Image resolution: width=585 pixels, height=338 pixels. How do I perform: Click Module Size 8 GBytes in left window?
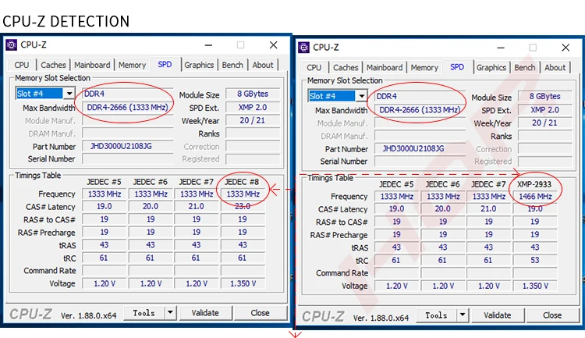click(x=253, y=94)
